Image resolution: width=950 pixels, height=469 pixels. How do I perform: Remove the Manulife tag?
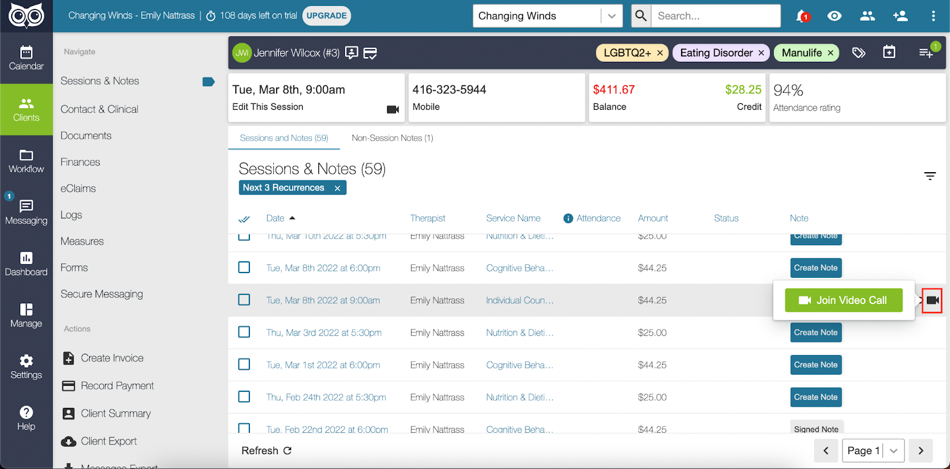(x=831, y=53)
